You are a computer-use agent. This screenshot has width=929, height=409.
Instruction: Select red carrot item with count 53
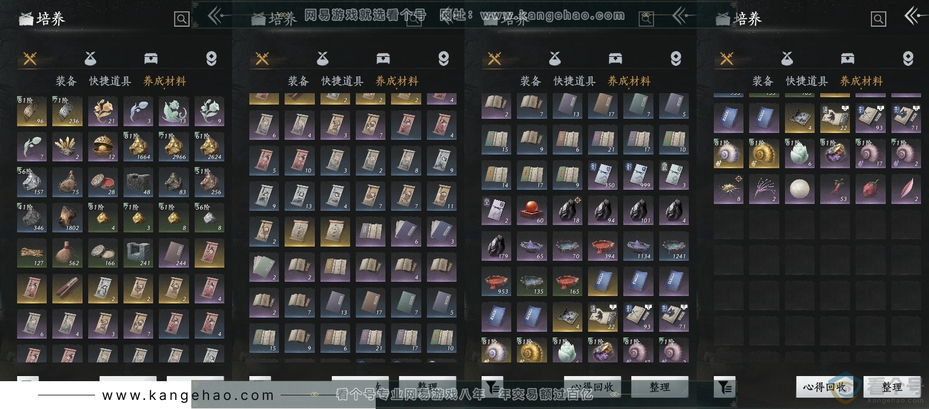tap(835, 189)
